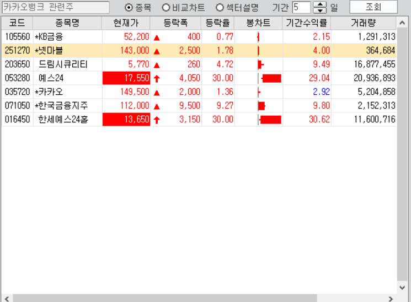Click the current price 112,000
The image size is (411, 302).
(x=135, y=106)
